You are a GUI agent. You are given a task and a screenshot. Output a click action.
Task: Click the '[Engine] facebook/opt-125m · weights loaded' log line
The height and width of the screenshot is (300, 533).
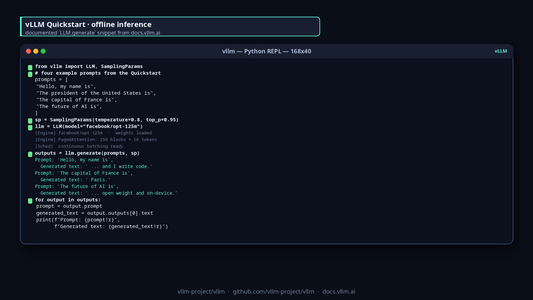[x=94, y=133]
